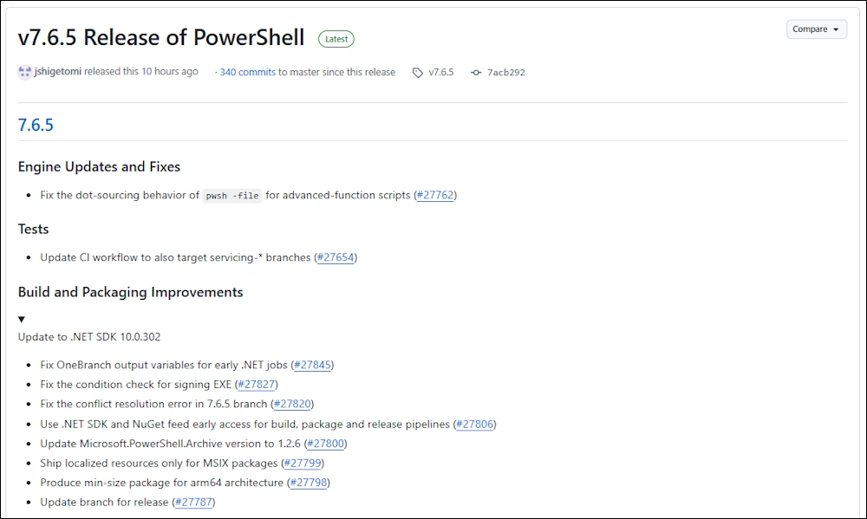Image resolution: width=867 pixels, height=519 pixels.
Task: Open commit 7acb292
Action: pyautogui.click(x=506, y=73)
